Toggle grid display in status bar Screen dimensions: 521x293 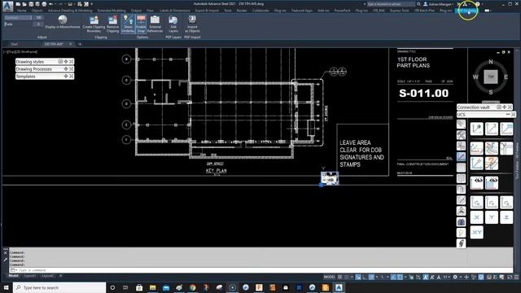(339, 277)
